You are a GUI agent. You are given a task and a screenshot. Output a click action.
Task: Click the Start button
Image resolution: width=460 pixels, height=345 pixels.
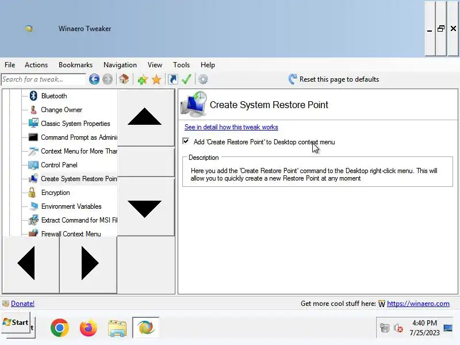pos(16,323)
